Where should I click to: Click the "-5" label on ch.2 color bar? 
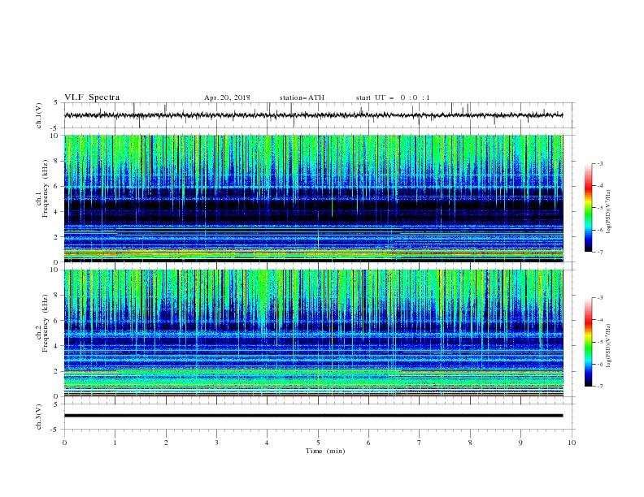pyautogui.click(x=599, y=342)
